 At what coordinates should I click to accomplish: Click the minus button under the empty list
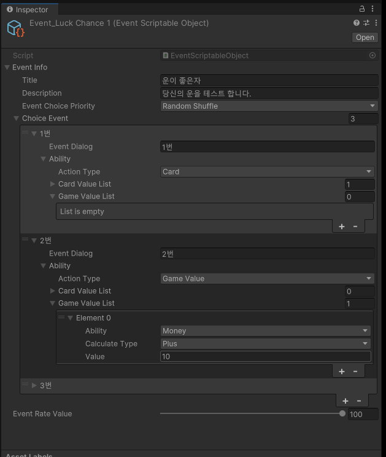[x=355, y=227]
